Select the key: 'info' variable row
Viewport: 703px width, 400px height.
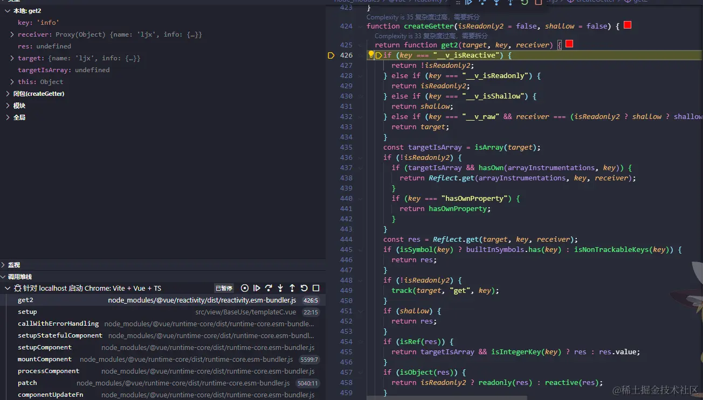click(x=163, y=23)
